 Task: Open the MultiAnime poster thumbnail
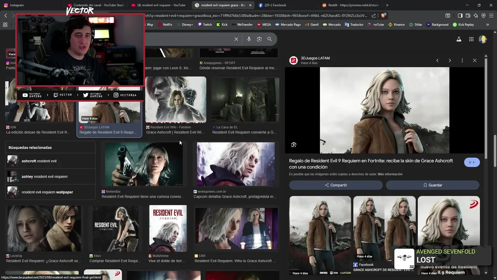[168, 228]
